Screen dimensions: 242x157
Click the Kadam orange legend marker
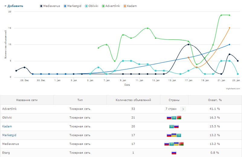pyautogui.click(x=125, y=6)
